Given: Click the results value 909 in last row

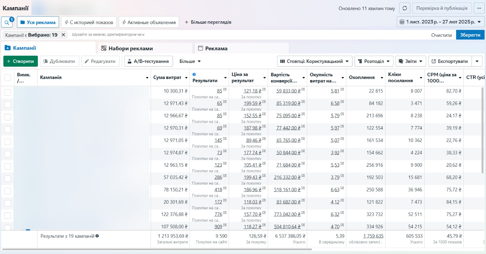Looking at the screenshot, I should pyautogui.click(x=218, y=227).
